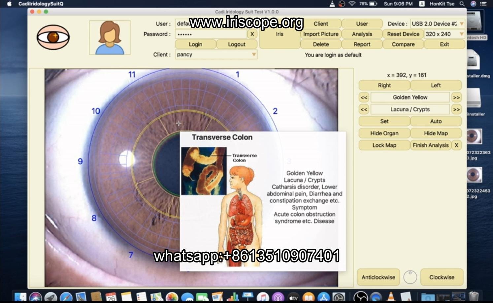Open Siri from the menu bar
The height and width of the screenshot is (303, 493).
point(473,4)
